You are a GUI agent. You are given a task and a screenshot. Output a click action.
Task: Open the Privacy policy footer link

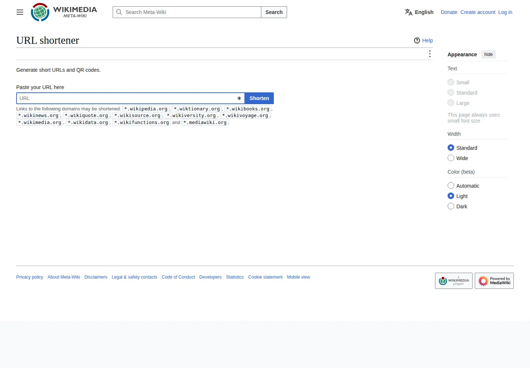click(x=29, y=277)
